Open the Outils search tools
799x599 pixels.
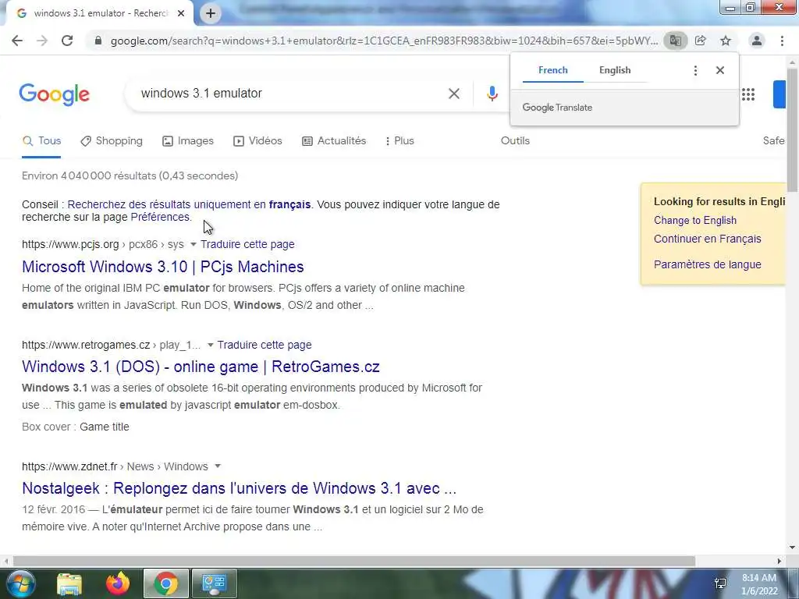515,141
